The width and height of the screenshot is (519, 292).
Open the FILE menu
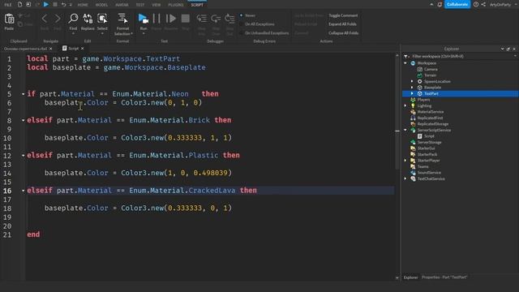point(8,5)
